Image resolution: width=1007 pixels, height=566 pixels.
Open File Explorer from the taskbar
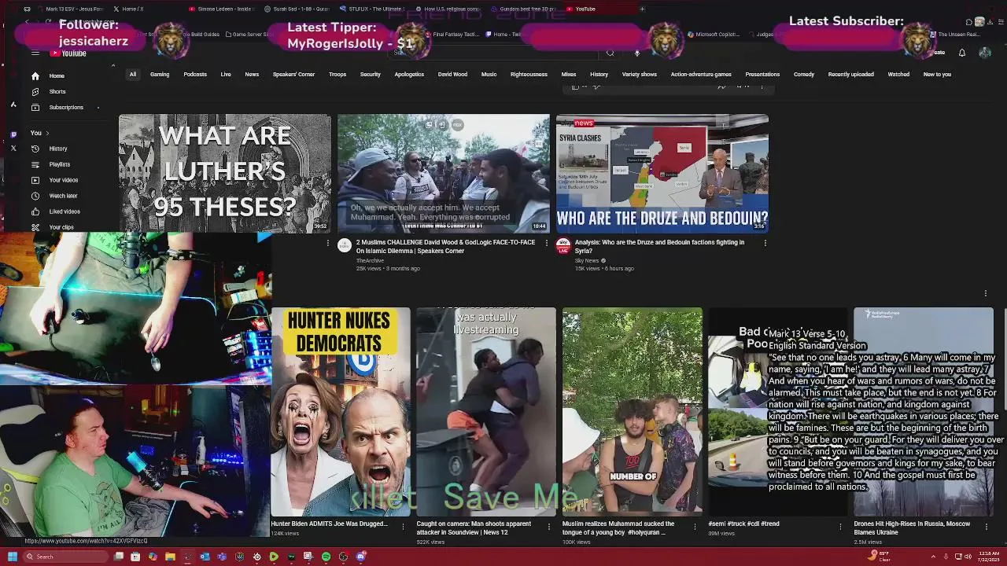(170, 557)
